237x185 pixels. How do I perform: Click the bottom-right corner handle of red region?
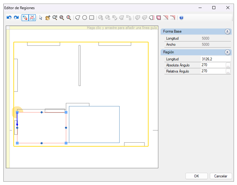(66, 143)
